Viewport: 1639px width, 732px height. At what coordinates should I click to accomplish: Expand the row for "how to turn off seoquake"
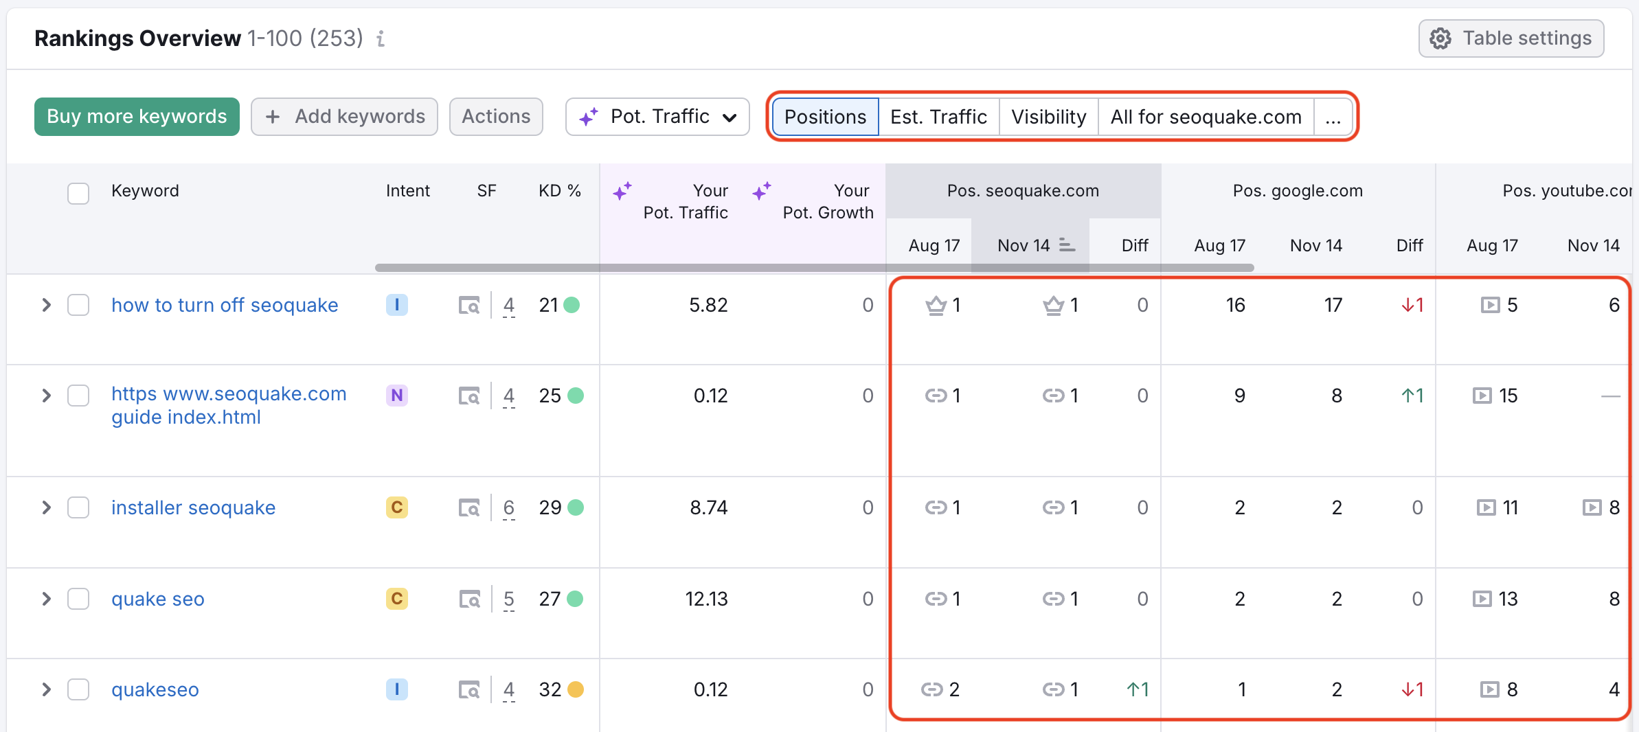pyautogui.click(x=45, y=306)
